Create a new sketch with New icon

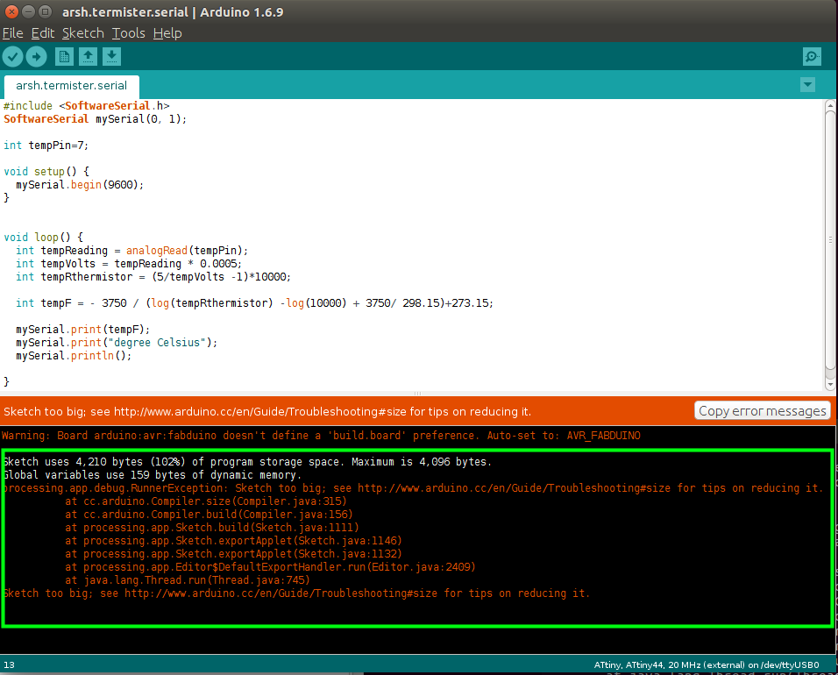click(64, 57)
